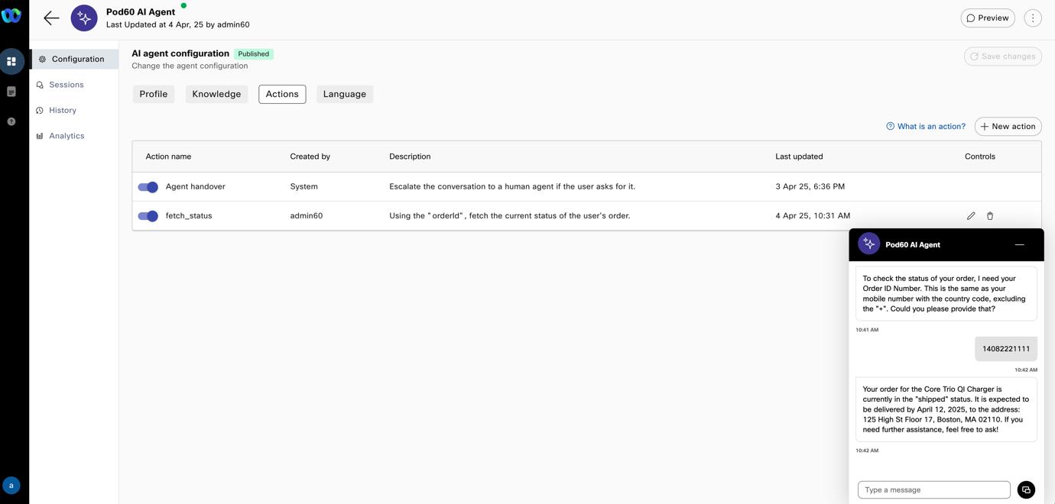Disable the fetch_status action toggle
The height and width of the screenshot is (504, 1055).
pos(148,216)
